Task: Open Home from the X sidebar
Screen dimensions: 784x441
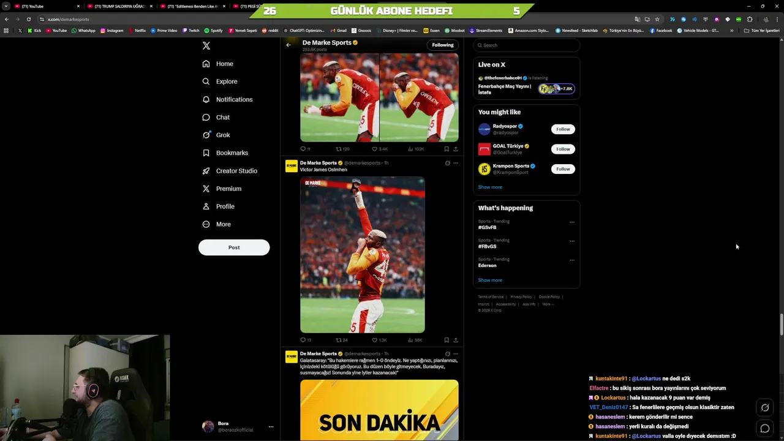Action: [218, 64]
